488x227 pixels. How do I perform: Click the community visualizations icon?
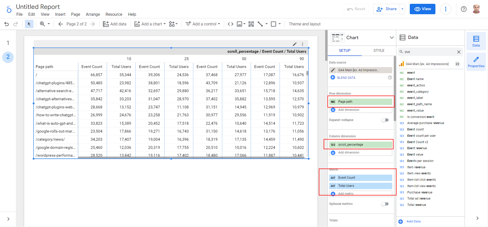[172, 24]
